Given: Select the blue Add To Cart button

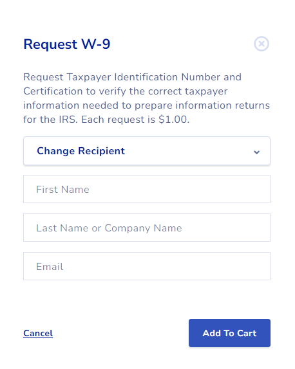Looking at the screenshot, I should coord(229,333).
